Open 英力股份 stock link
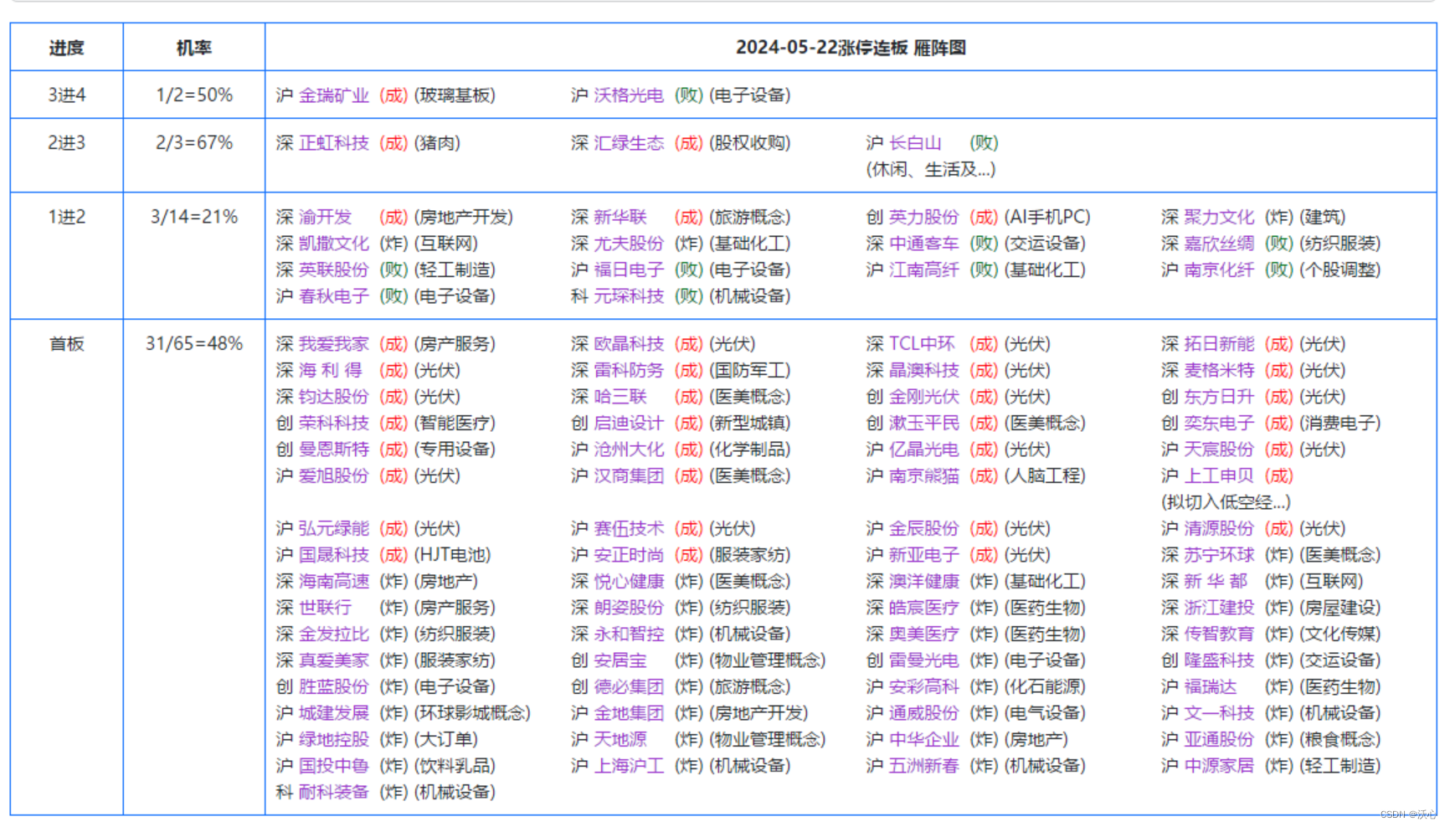1450x827 pixels. click(923, 218)
